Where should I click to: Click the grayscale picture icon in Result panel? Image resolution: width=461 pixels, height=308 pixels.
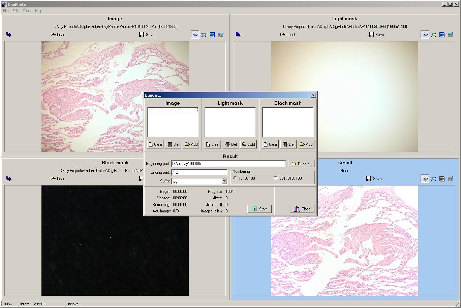(442, 179)
